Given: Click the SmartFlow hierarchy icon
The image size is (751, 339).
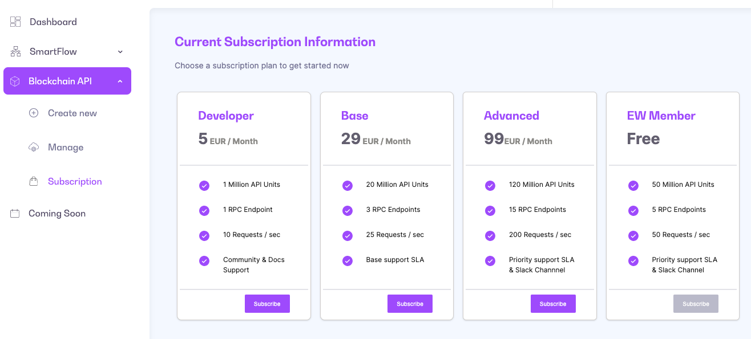Looking at the screenshot, I should tap(15, 52).
